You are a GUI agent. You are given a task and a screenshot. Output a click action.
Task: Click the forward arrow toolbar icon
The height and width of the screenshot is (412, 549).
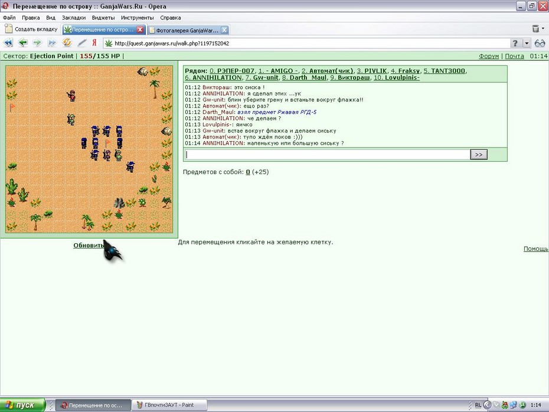pos(37,42)
